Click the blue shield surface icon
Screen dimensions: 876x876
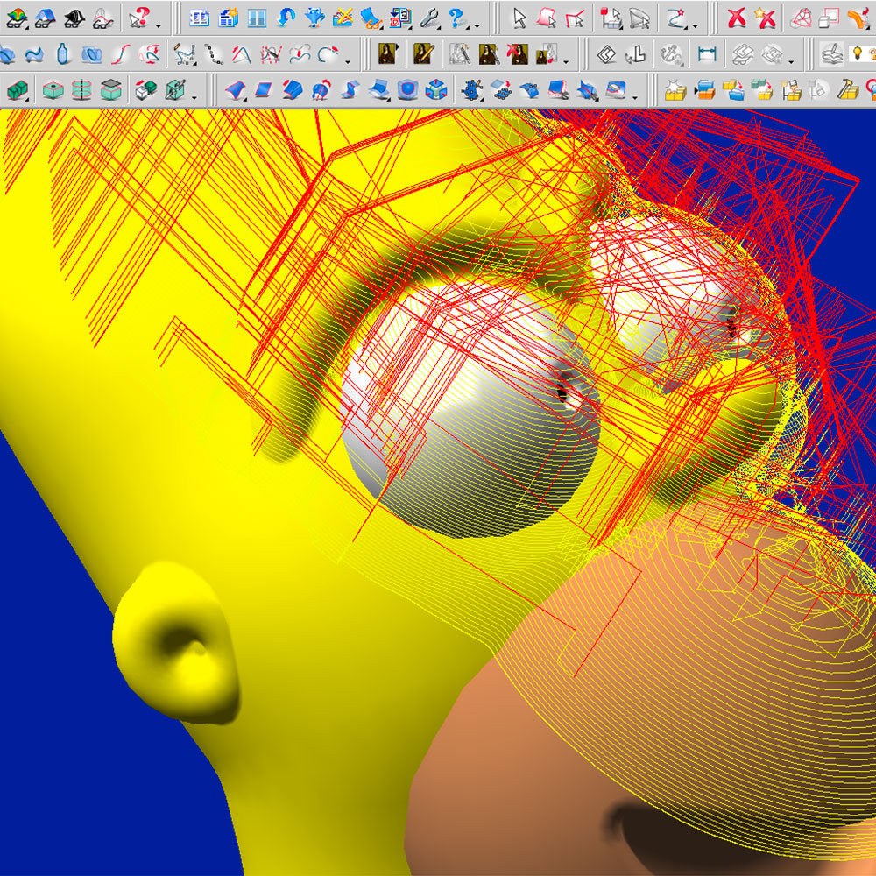[408, 89]
